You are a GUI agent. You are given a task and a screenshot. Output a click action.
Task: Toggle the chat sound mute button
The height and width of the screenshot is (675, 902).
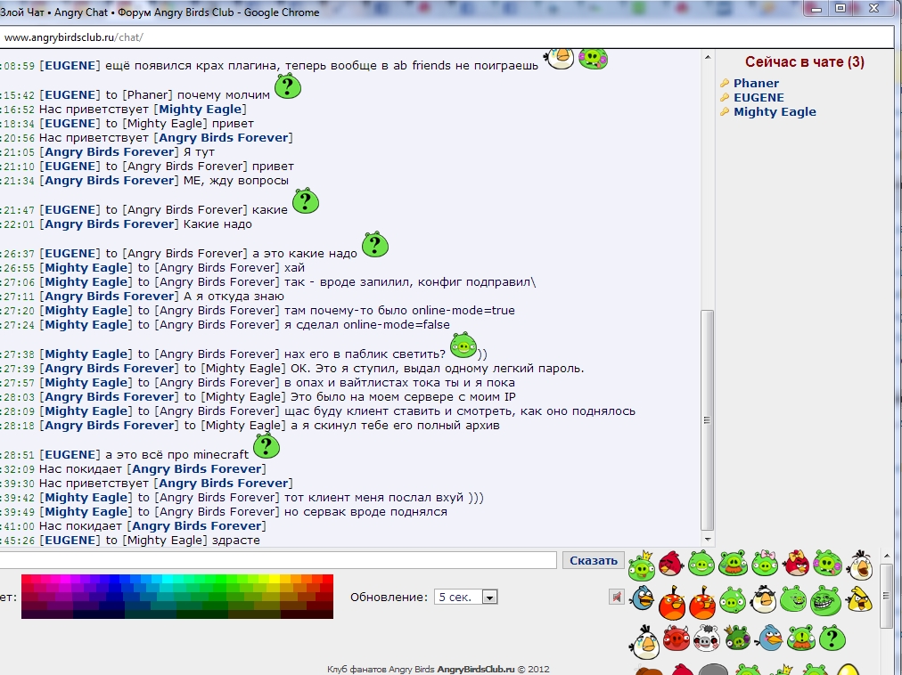pos(616,597)
